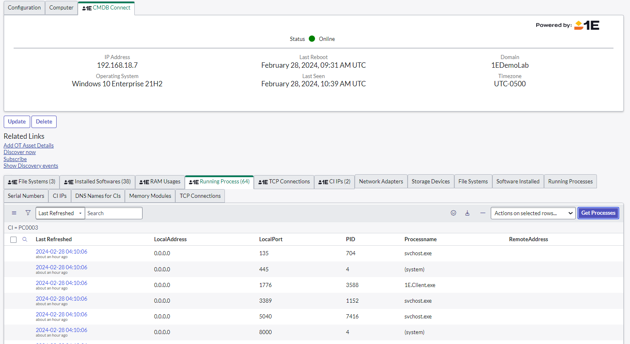This screenshot has width=630, height=344.
Task: Open list personalization gear icon
Action: [453, 213]
